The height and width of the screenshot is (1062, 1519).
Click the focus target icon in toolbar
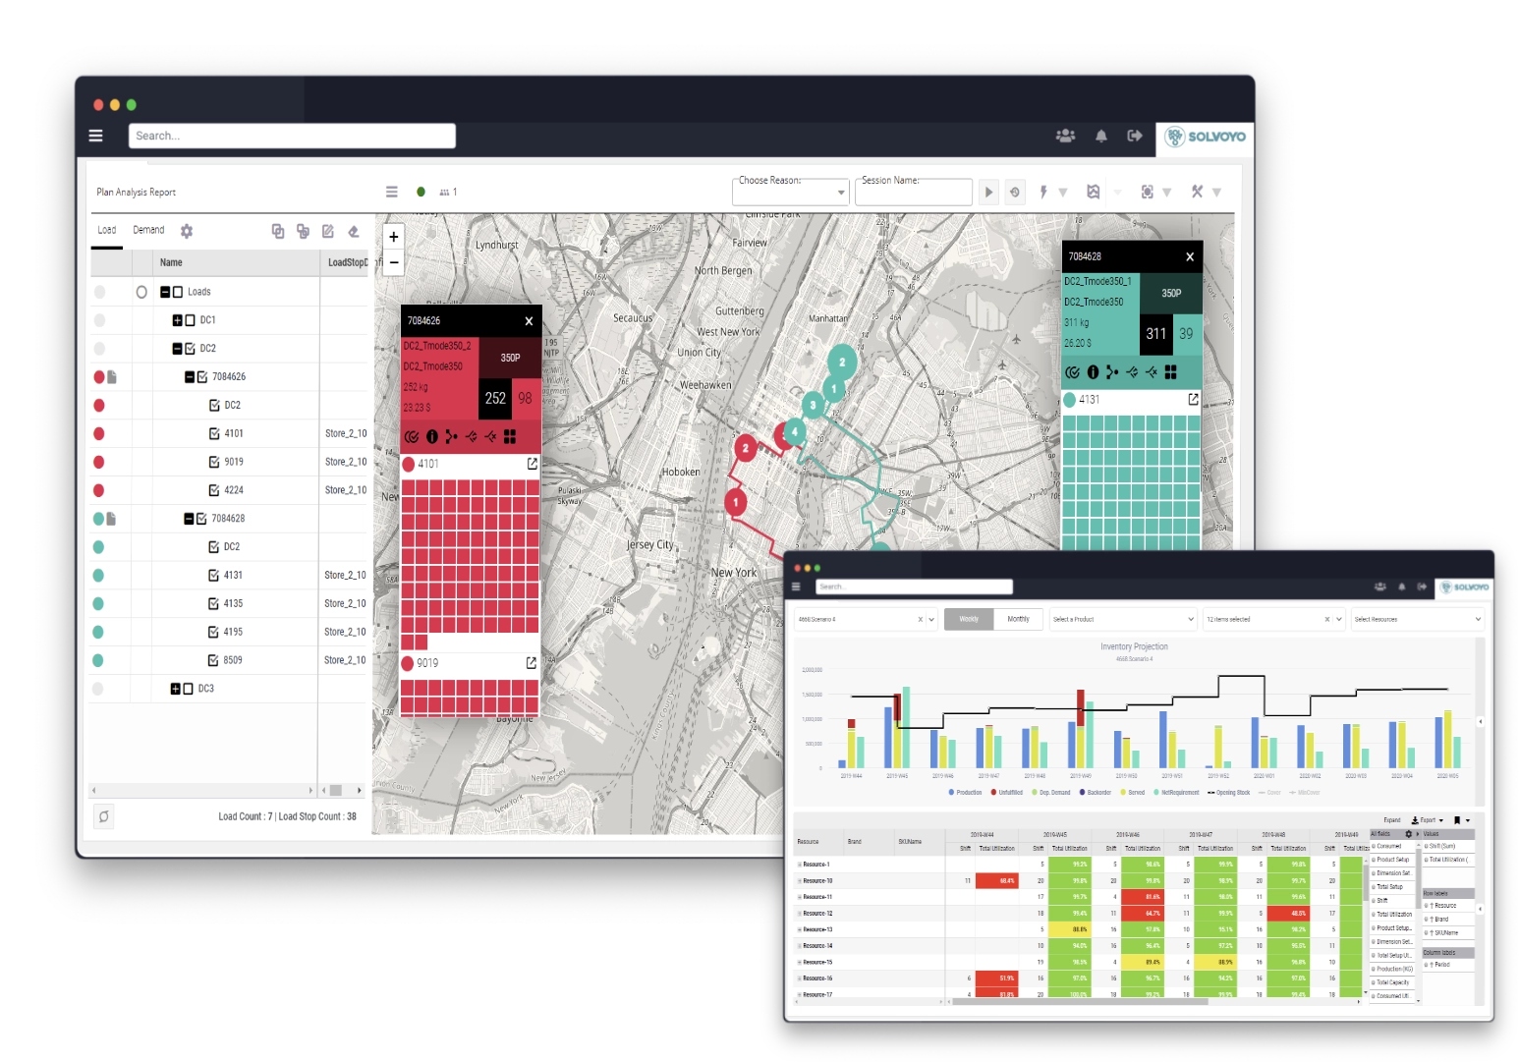pos(1147,192)
